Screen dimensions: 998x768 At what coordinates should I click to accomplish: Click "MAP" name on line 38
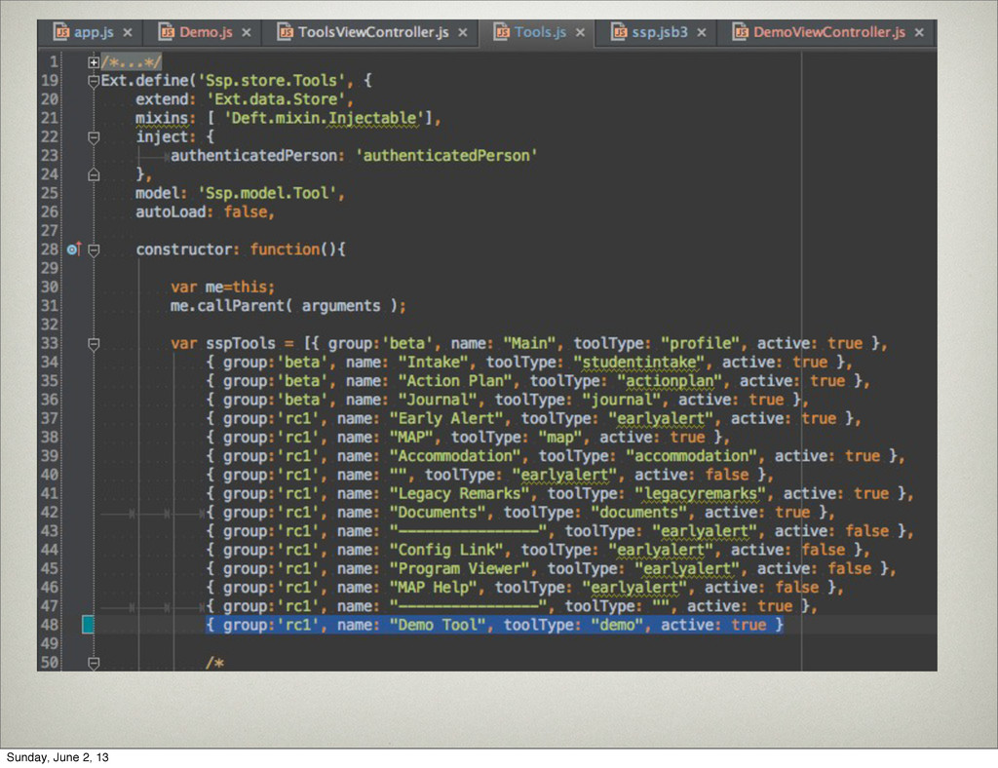(x=411, y=438)
